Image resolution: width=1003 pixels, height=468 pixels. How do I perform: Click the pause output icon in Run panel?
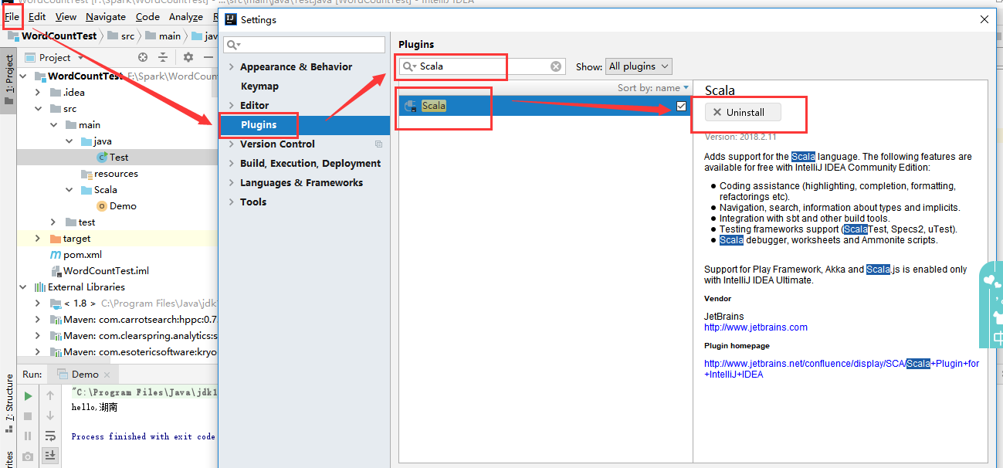(x=28, y=436)
